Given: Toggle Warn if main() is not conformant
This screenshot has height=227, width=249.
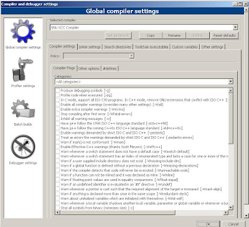Looking at the screenshot, I should coord(57,142).
